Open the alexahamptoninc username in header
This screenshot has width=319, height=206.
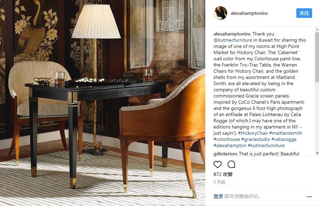pos(249,13)
